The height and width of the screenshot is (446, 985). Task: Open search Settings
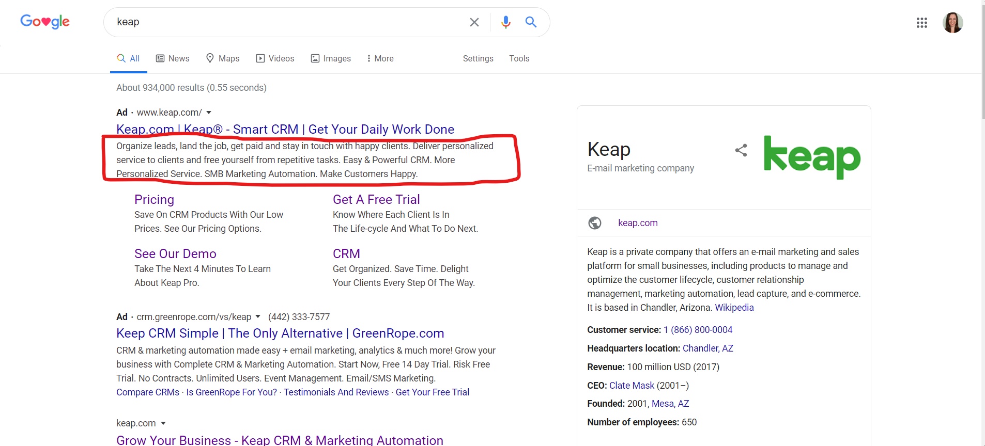[x=478, y=58]
